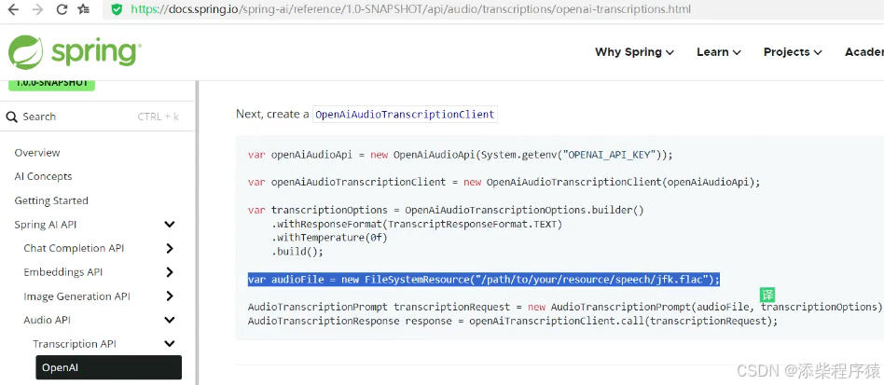Image resolution: width=884 pixels, height=385 pixels.
Task: Expand the Chat Completion API chevron
Action: (170, 248)
